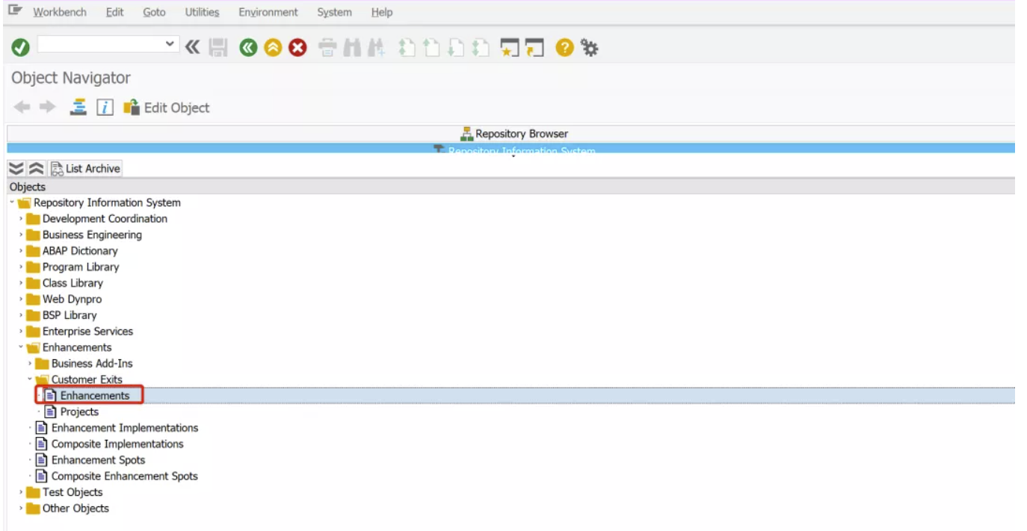Click the red Cancel icon

click(x=297, y=48)
